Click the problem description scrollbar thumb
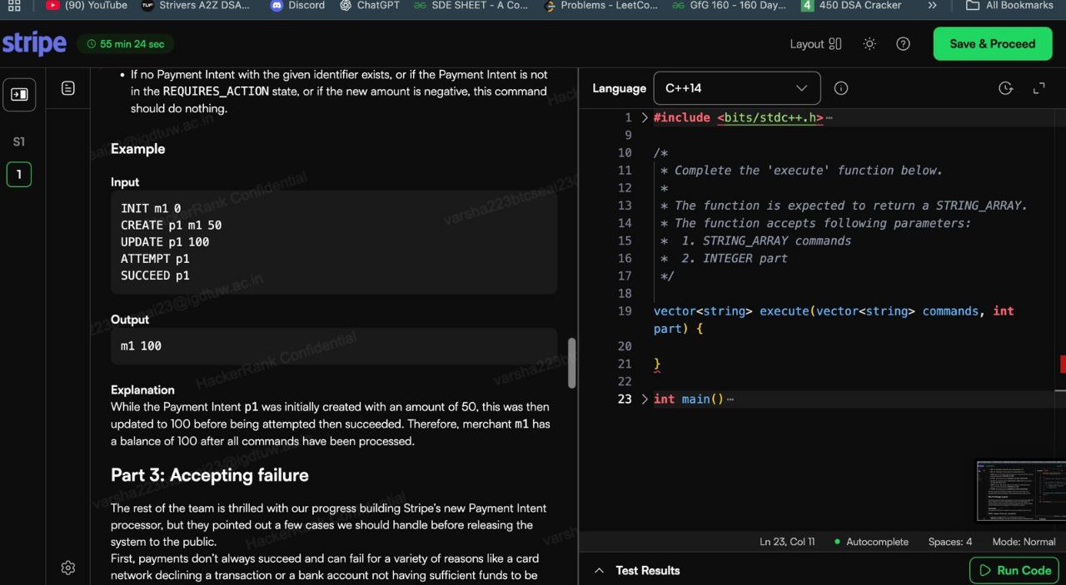The image size is (1066, 585). [x=571, y=363]
